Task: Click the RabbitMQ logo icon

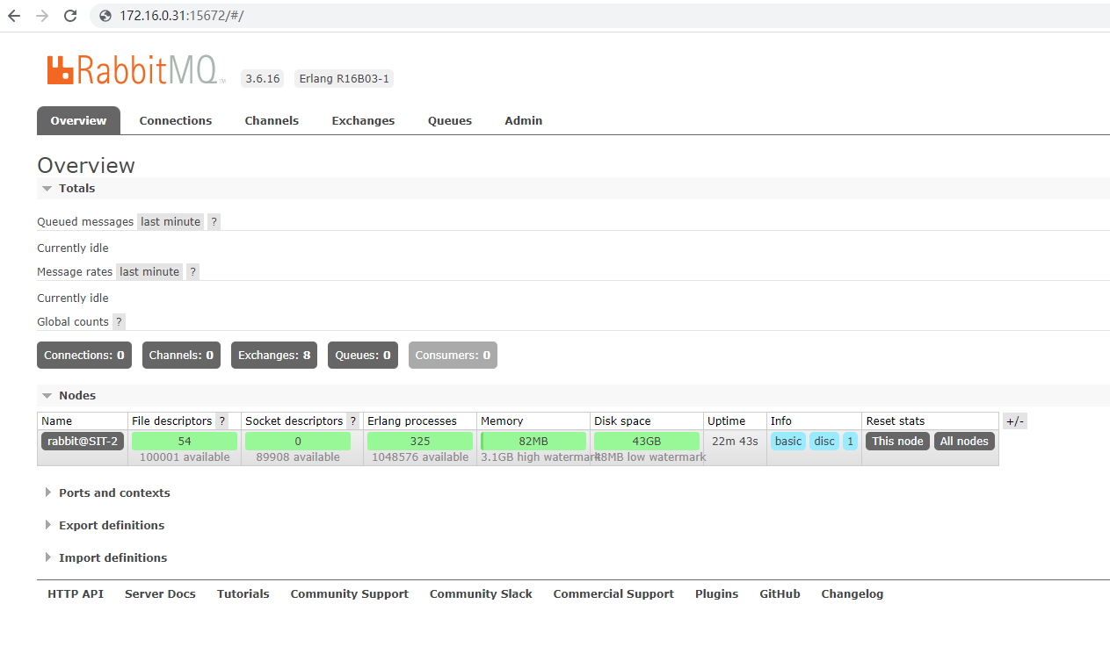Action: [60, 69]
